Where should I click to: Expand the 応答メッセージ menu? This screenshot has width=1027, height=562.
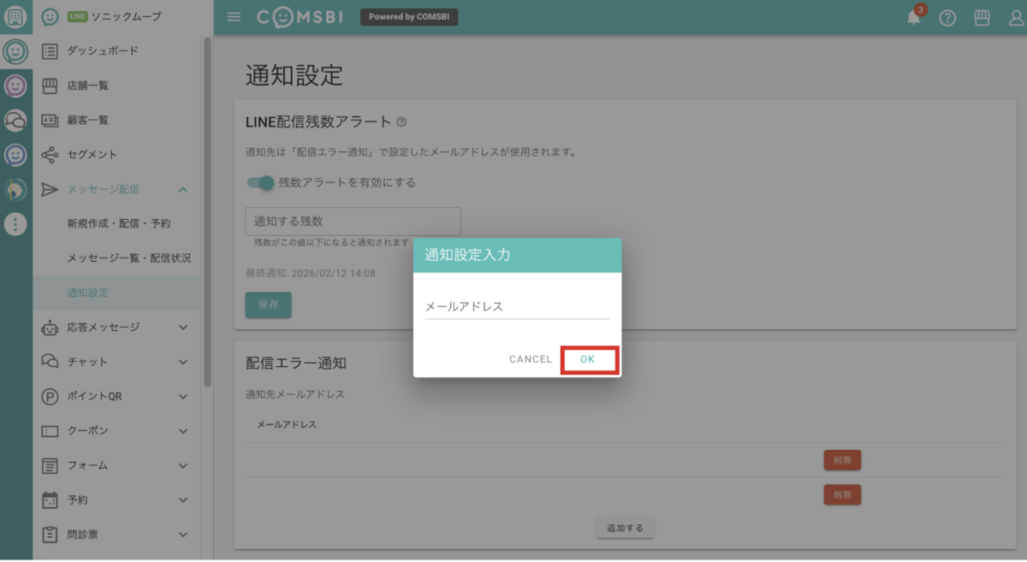(182, 327)
